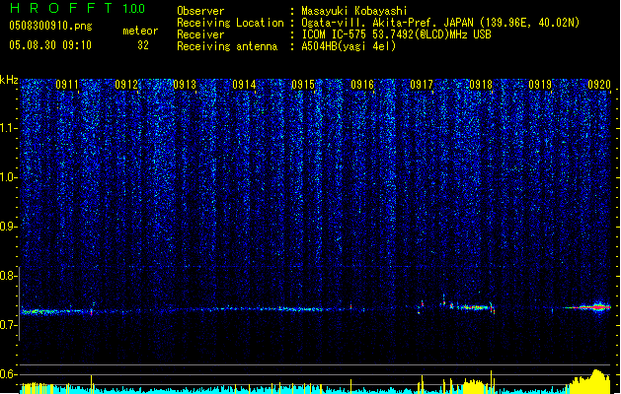621x394 pixels.
Task: Click the 0912 time marker
Action: [126, 85]
